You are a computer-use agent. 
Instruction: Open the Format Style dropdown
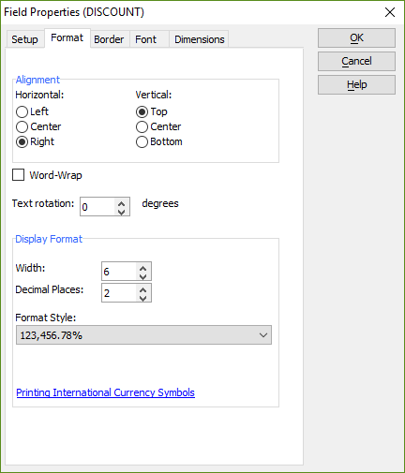(143, 335)
